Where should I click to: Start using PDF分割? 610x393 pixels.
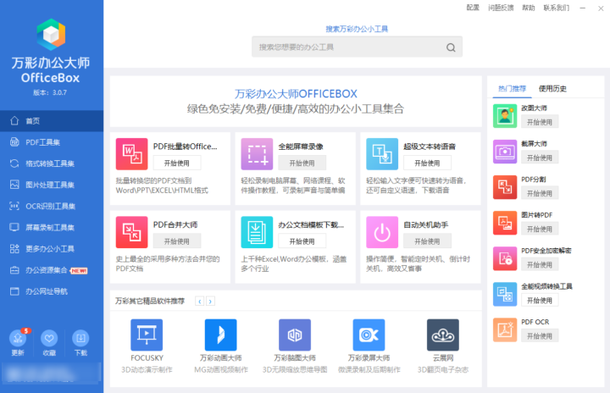tap(540, 193)
